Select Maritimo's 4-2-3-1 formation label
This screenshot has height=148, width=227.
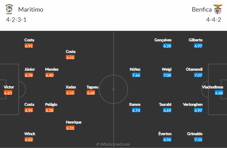[16, 19]
